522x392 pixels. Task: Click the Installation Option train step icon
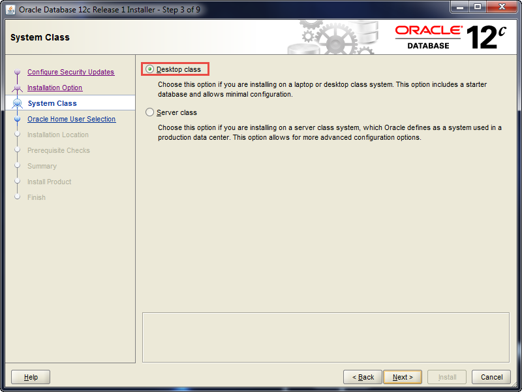point(18,88)
